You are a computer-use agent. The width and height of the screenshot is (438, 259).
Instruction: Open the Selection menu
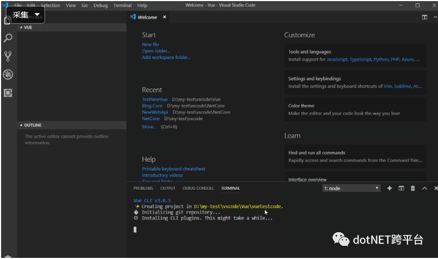pos(50,5)
